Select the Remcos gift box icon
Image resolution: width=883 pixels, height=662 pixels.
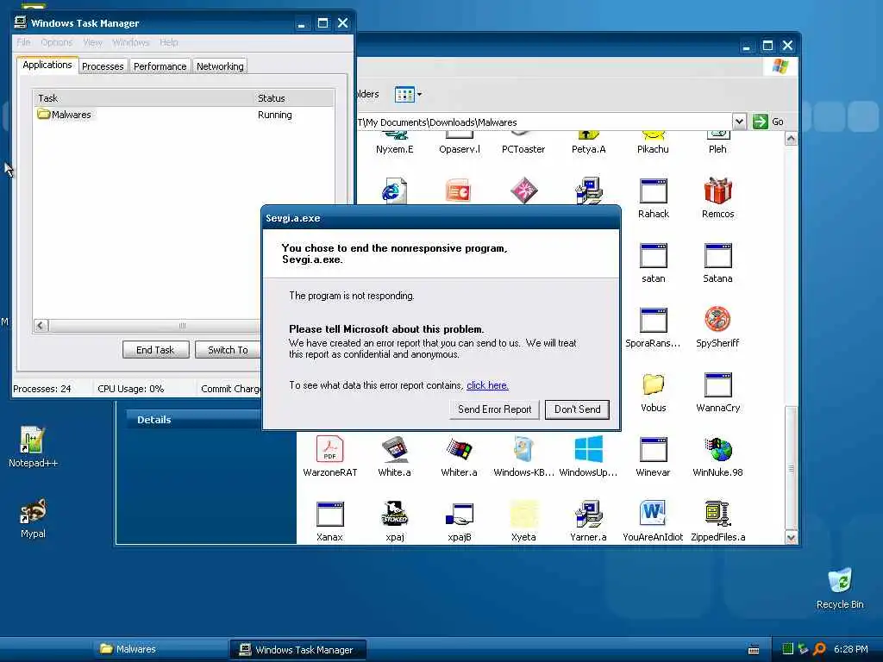(x=717, y=191)
